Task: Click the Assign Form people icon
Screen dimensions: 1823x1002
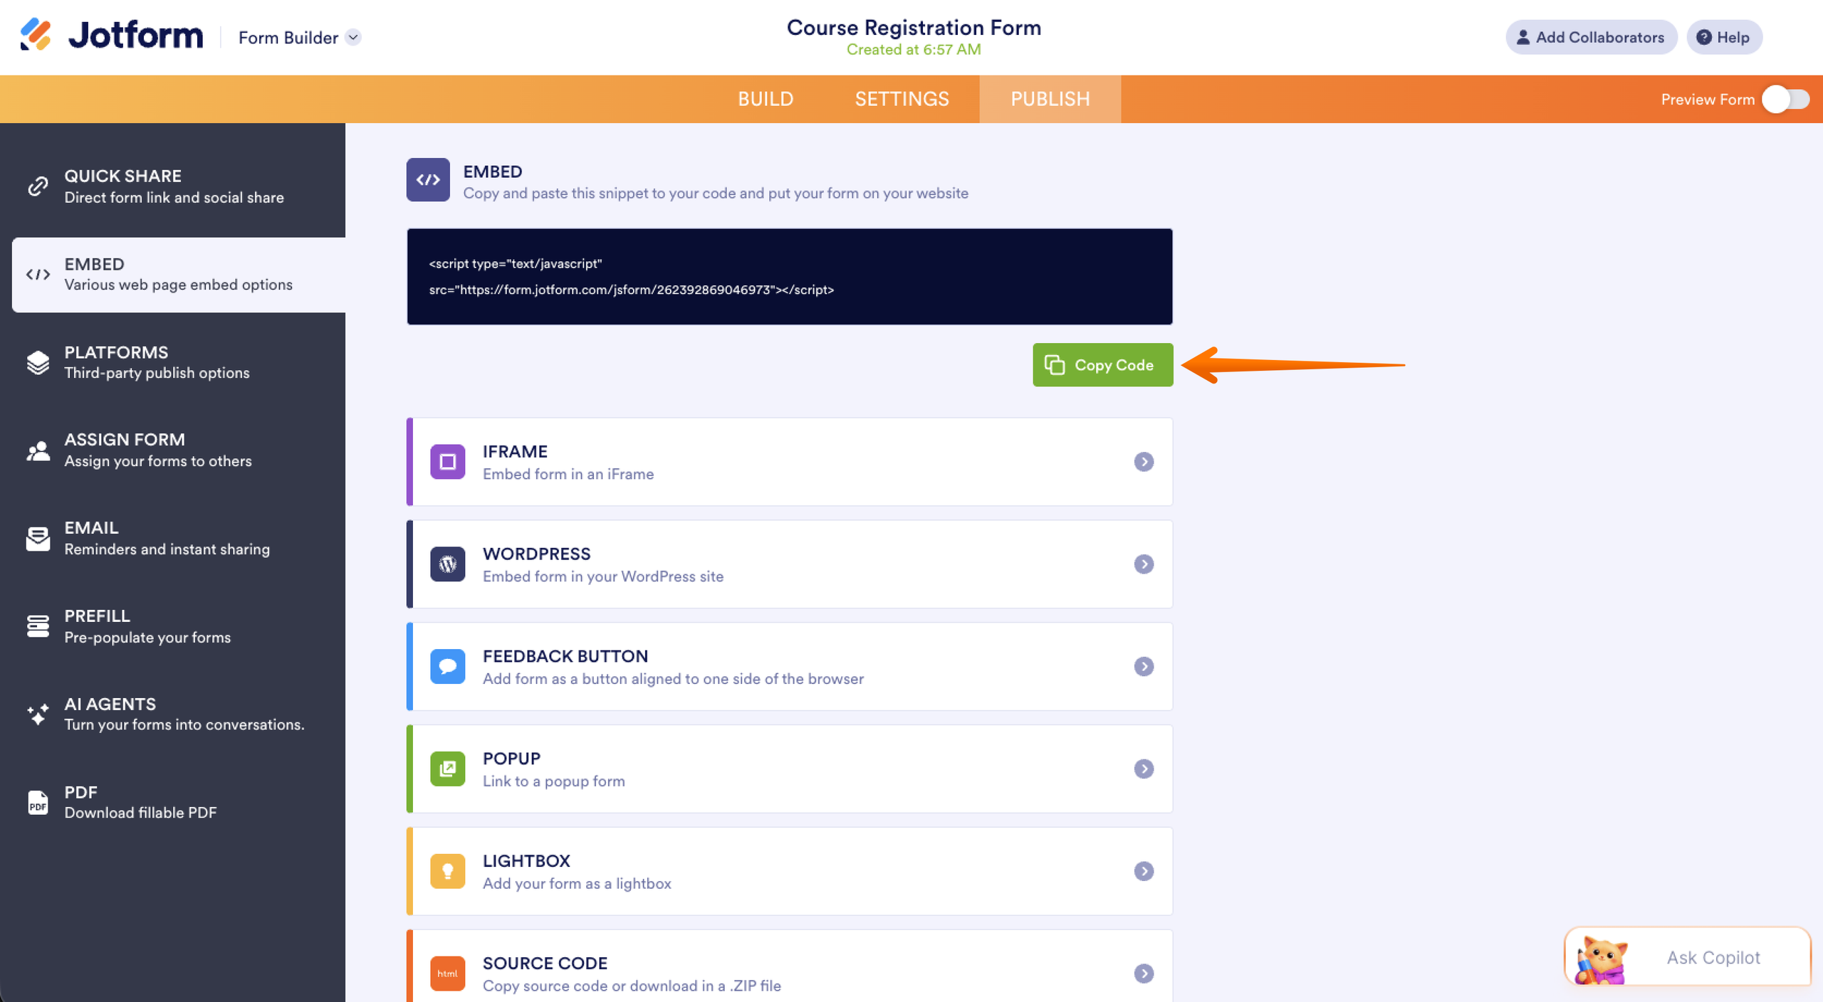Action: point(38,451)
